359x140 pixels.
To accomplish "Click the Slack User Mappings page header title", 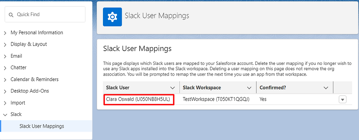I will [157, 16].
